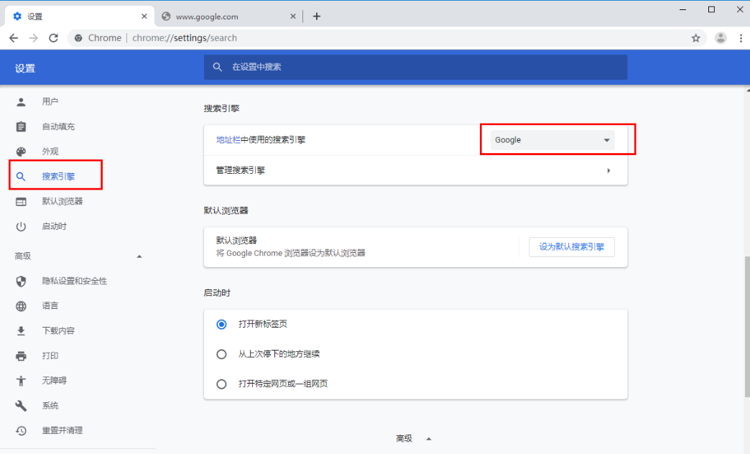Click the address bar URL chrome://settings/search

(185, 38)
